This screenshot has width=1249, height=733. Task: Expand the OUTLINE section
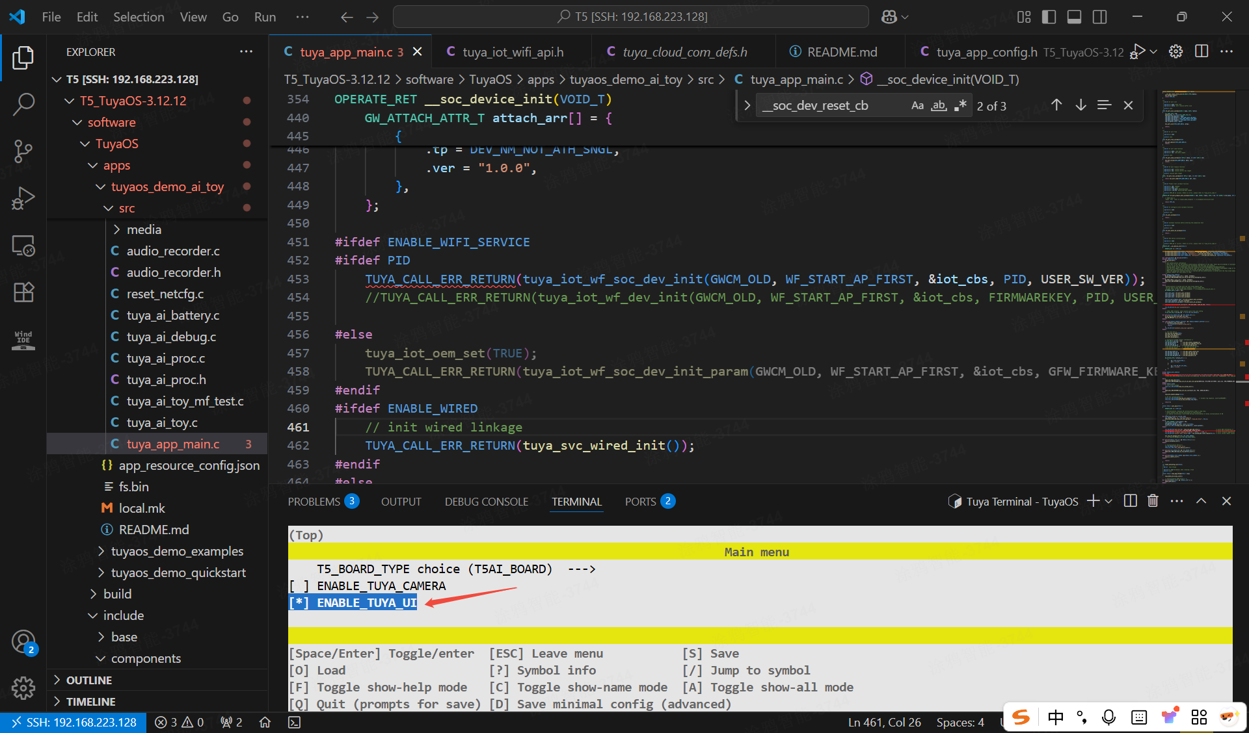[x=89, y=680]
